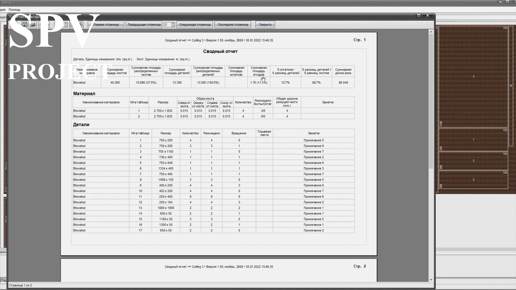Click the 736 x 400 size cell

coord(165,157)
